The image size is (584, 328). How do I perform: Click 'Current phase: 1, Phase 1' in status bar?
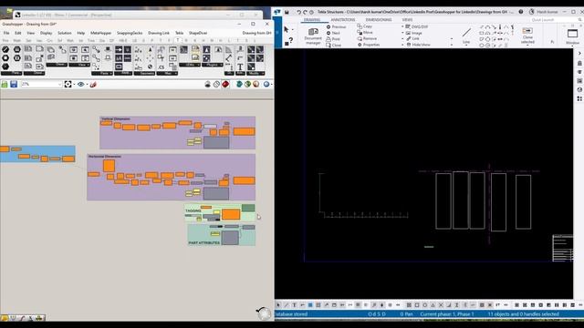[447, 314]
